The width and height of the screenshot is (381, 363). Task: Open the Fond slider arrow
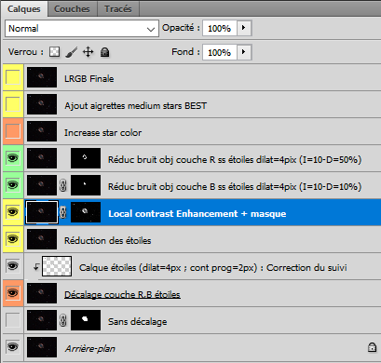[244, 52]
